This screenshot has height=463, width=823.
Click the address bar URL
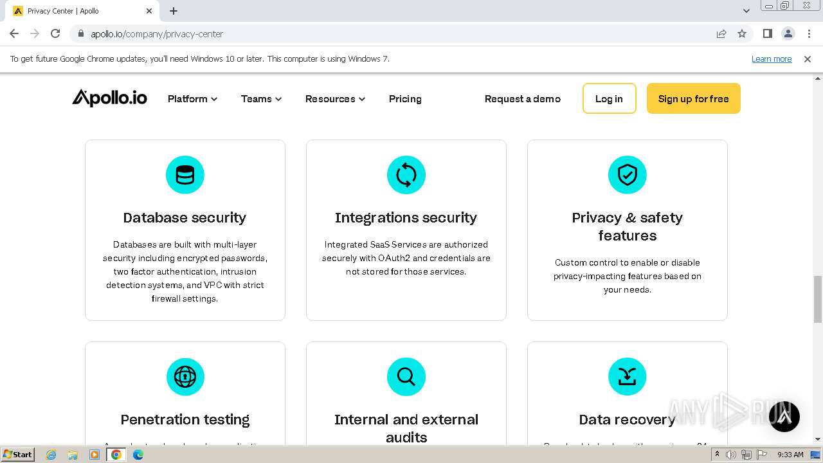[157, 34]
